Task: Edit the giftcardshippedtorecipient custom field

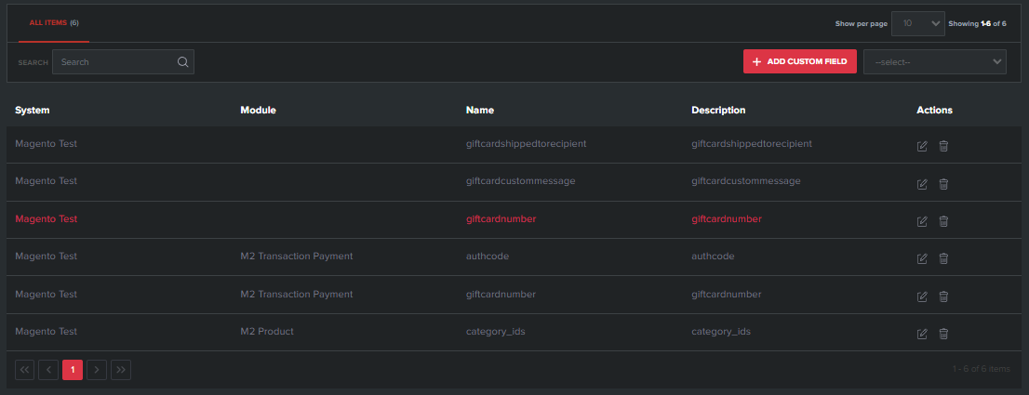Action: tap(922, 146)
